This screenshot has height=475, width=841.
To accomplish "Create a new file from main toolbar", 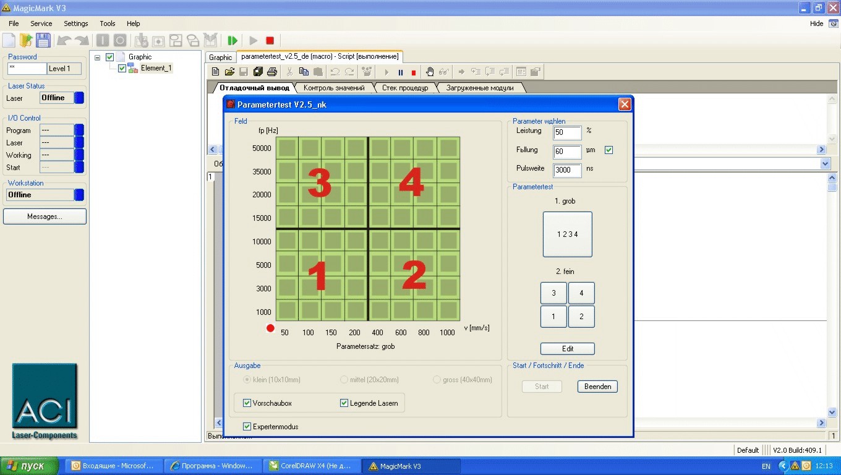I will pos(9,40).
